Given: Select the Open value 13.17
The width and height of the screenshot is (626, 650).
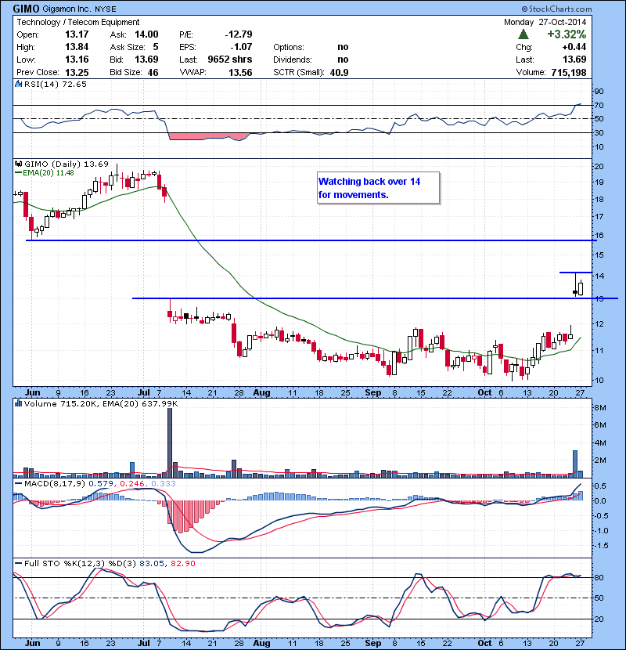Looking at the screenshot, I should [77, 34].
